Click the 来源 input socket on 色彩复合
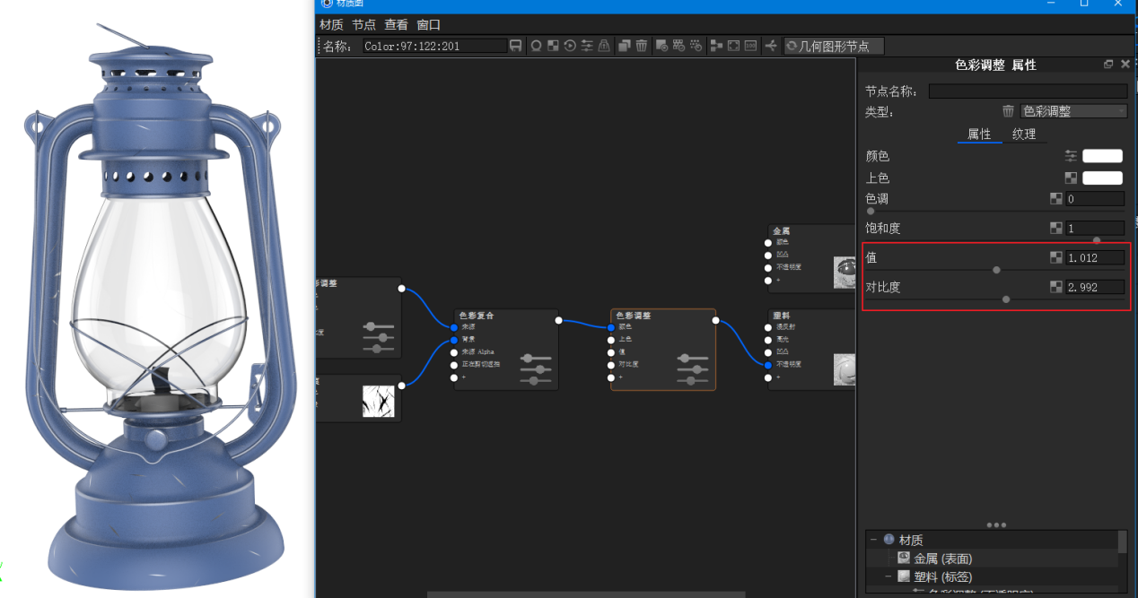The height and width of the screenshot is (598, 1138). tap(454, 327)
